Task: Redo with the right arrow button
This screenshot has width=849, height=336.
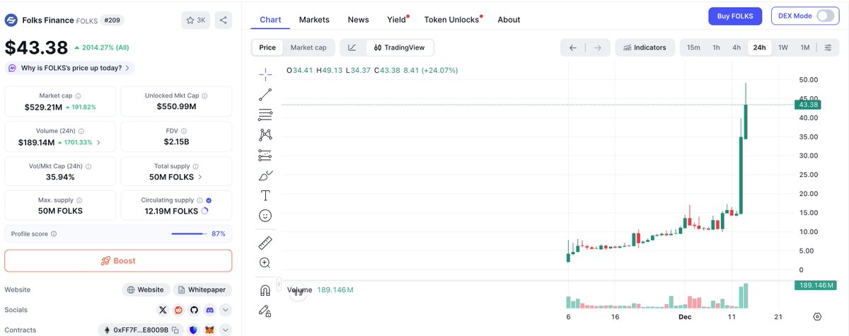Action: click(x=597, y=47)
